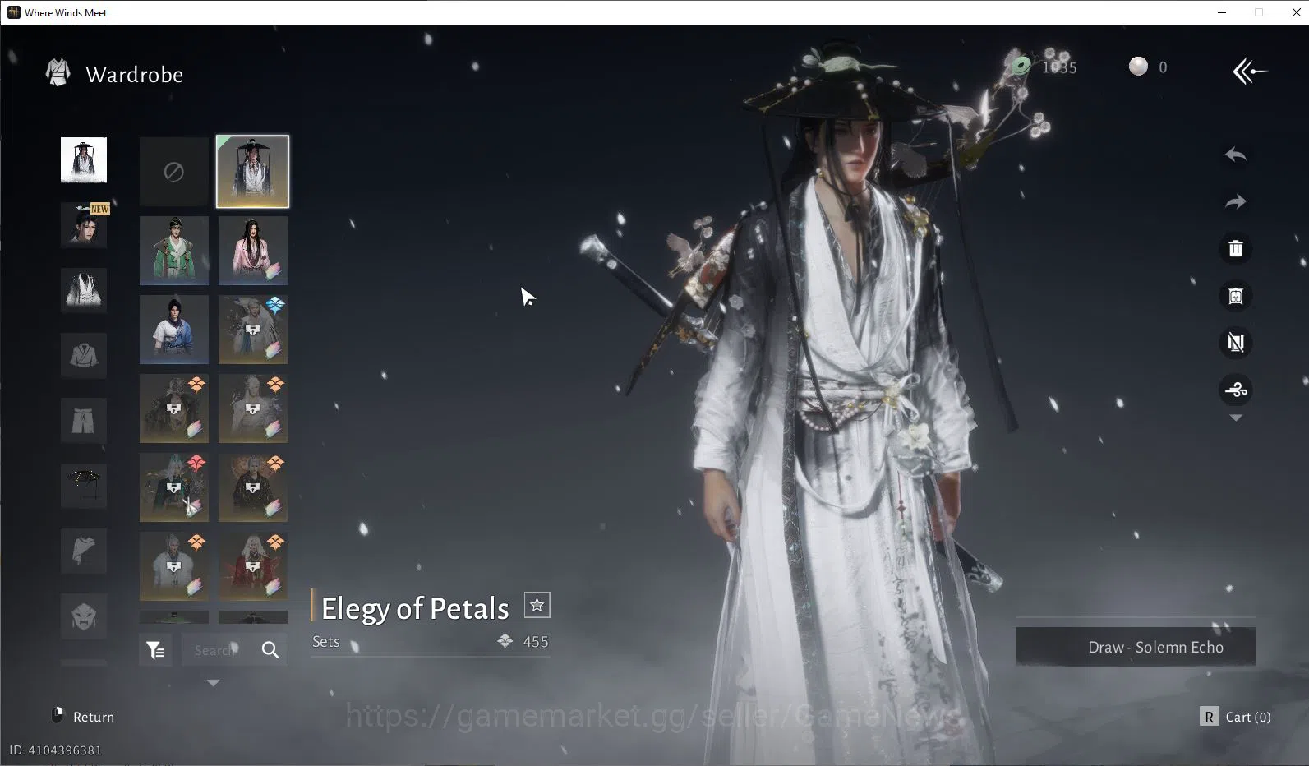Click the 455 popularity value
Screen dimensions: 1309x766
pyautogui.click(x=536, y=642)
